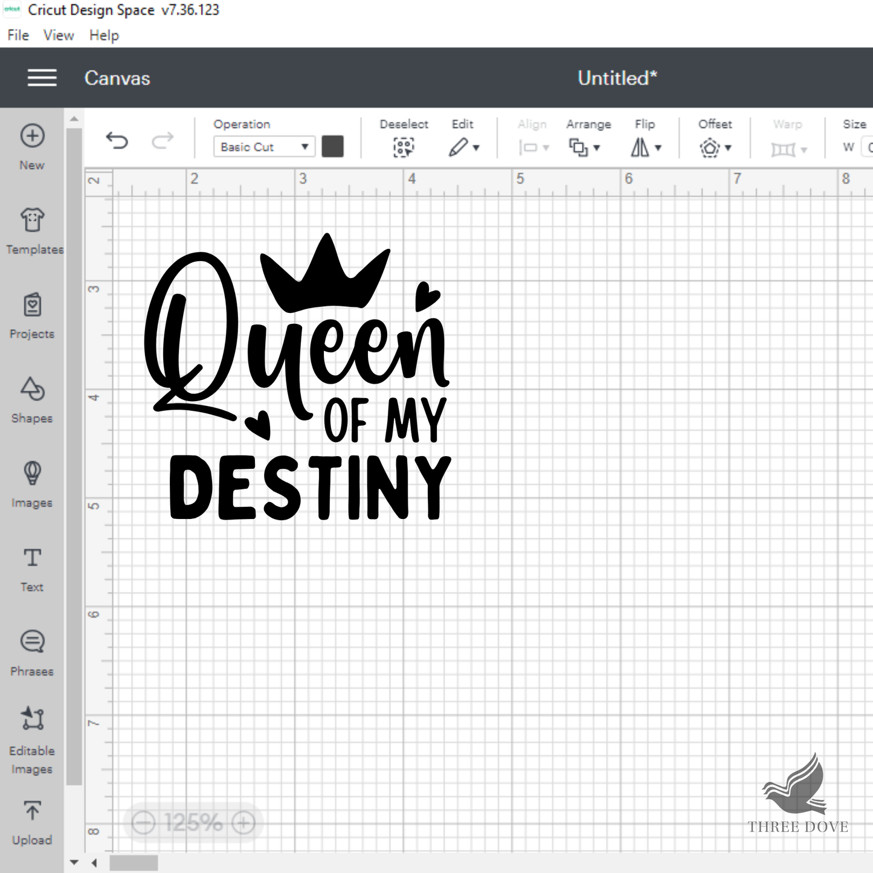Open the hamburger main menu
873x873 pixels.
(42, 78)
